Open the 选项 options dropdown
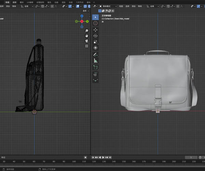Image resolution: width=205 pixels, height=171 pixels. (85, 11)
